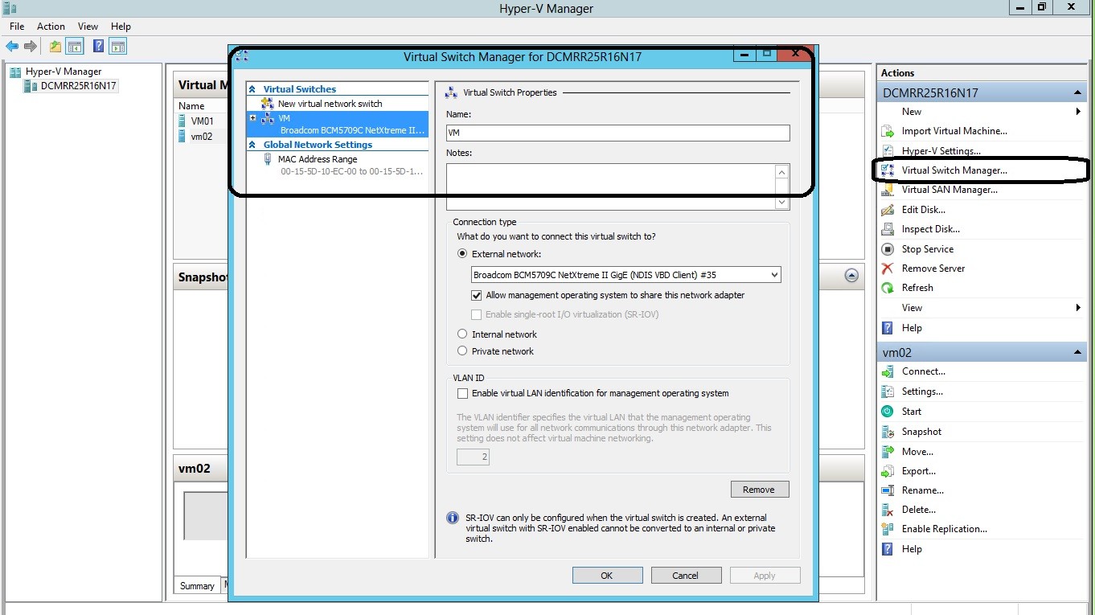Screen dimensions: 1095x615
Task: Expand the VM virtual switch tree node
Action: [253, 118]
